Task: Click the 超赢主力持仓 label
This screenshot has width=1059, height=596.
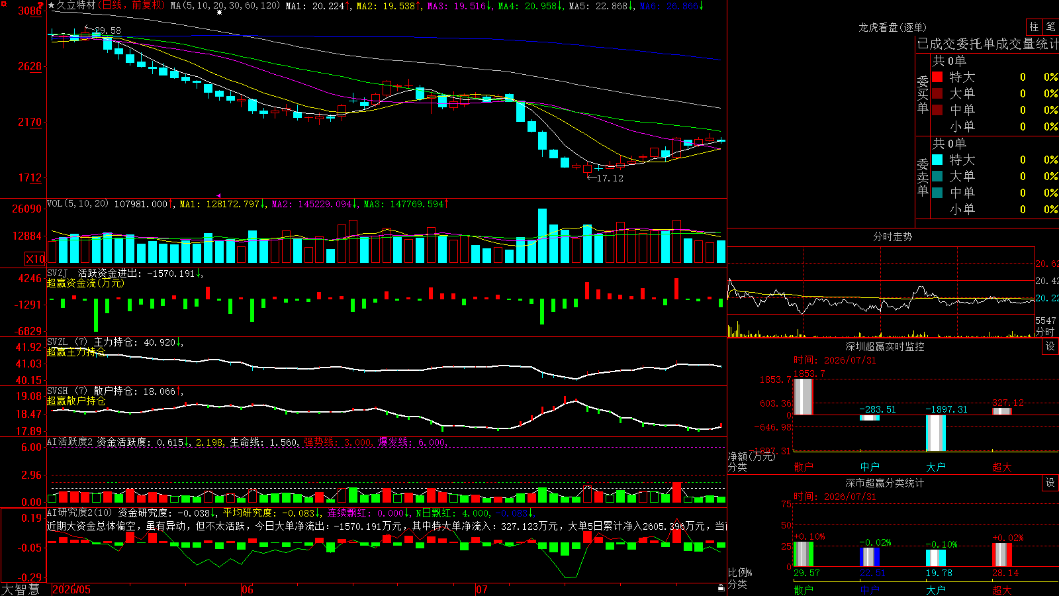Action: click(x=76, y=352)
